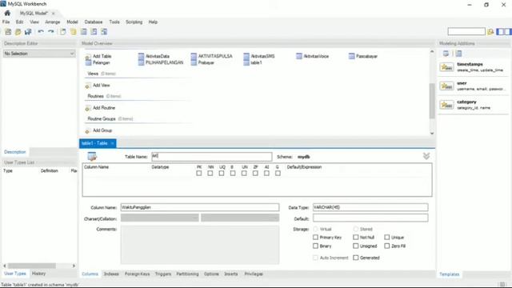Collapse the table editor header chevrons
512x288 pixels.
click(x=426, y=156)
